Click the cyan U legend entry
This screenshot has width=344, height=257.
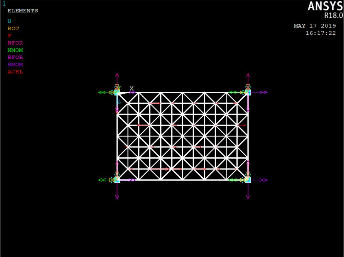9,21
